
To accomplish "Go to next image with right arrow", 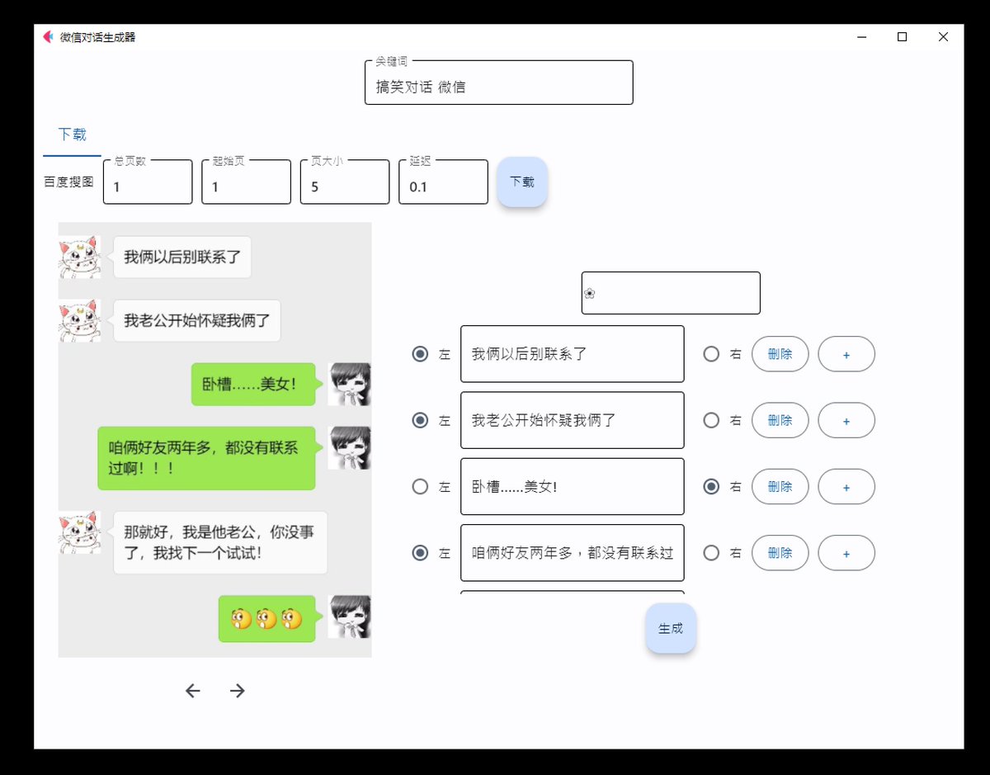I will coord(238,691).
